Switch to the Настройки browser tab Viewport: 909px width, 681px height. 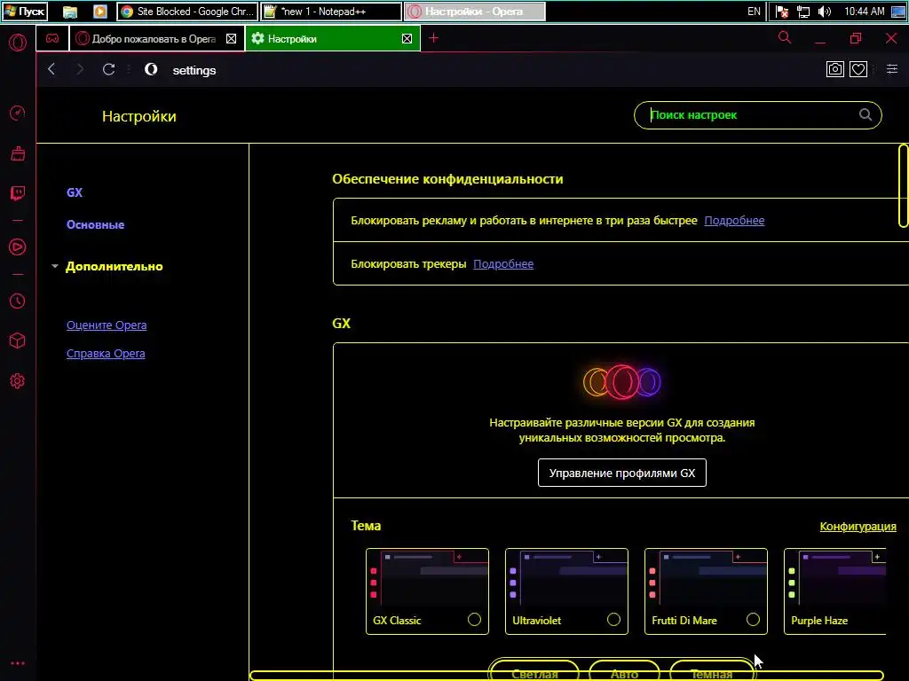click(x=333, y=39)
